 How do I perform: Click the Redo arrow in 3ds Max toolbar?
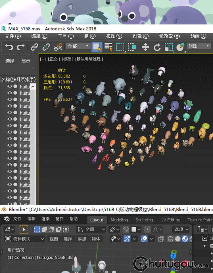coord(20,47)
